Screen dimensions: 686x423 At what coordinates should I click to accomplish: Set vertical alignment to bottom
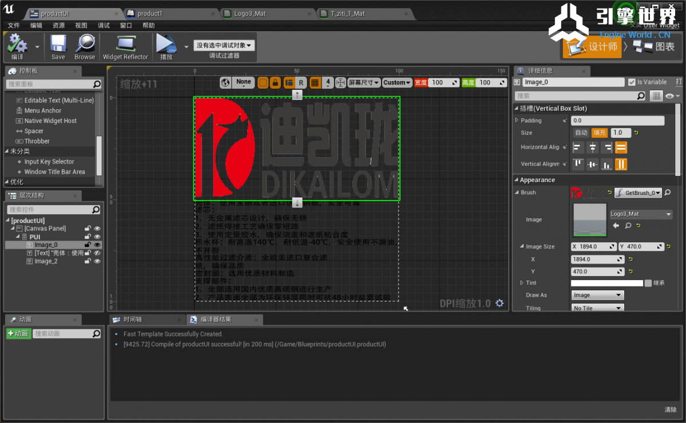click(607, 164)
